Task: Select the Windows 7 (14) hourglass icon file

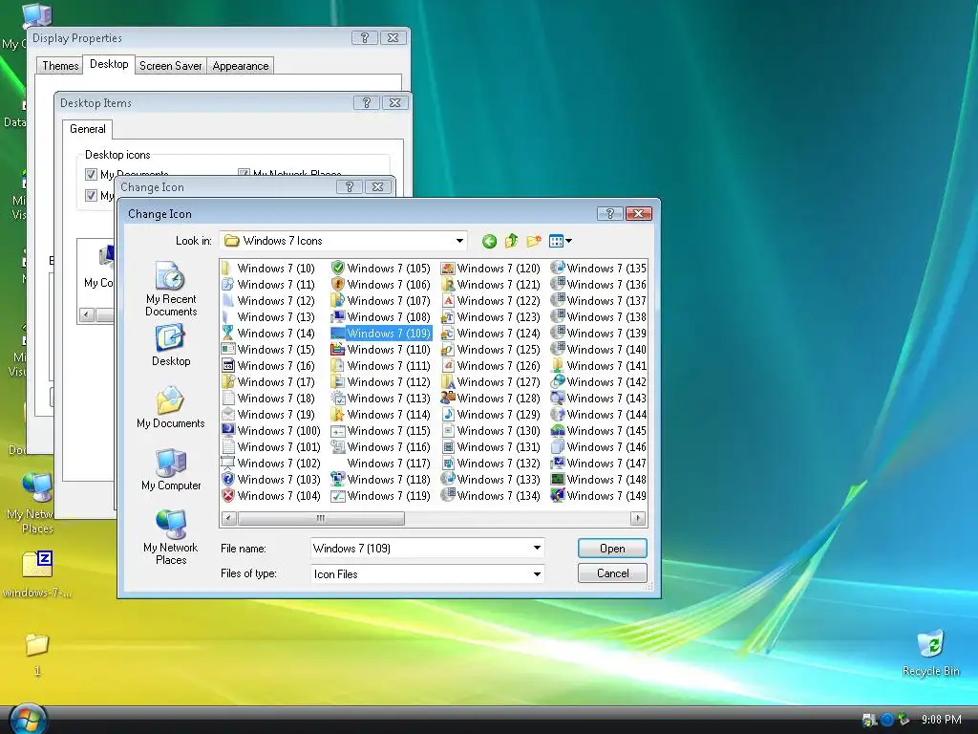Action: coord(268,334)
